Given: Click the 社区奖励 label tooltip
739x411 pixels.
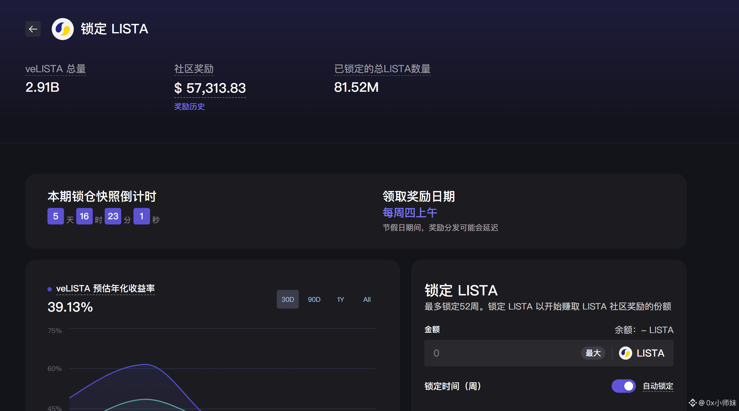Looking at the screenshot, I should coord(193,69).
